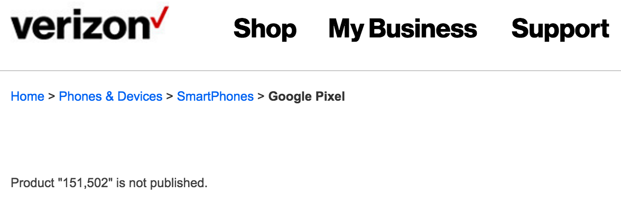Open the Shop menu
The width and height of the screenshot is (621, 203).
tap(265, 29)
